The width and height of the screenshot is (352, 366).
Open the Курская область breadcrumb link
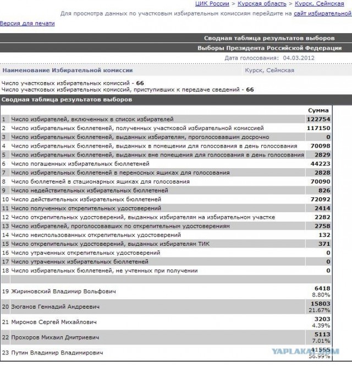point(262,4)
